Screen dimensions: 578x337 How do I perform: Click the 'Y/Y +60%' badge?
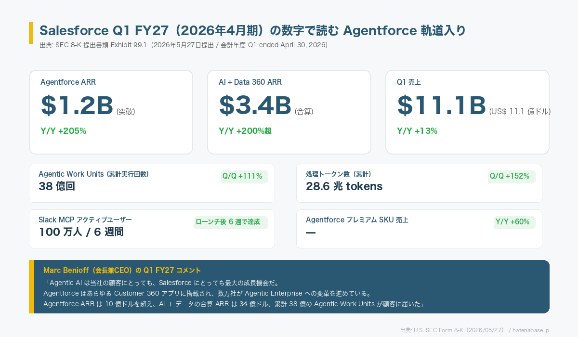point(515,222)
